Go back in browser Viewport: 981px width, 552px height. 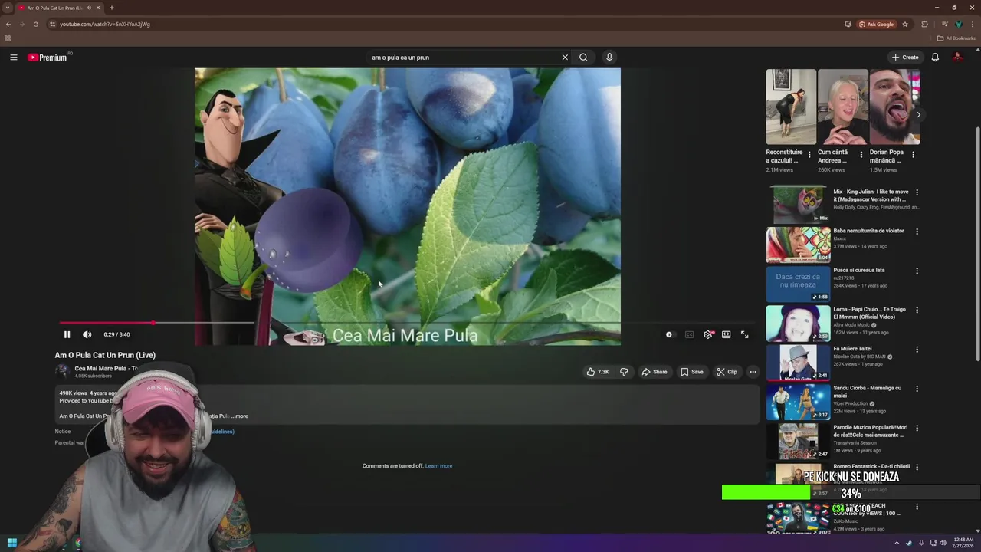(8, 24)
